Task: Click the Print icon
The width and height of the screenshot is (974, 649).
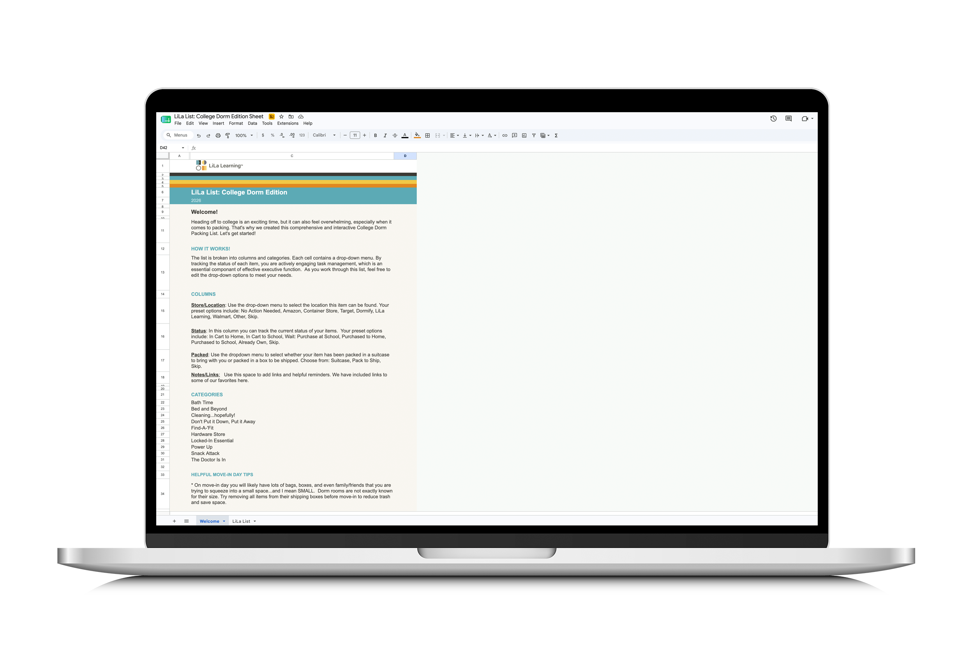Action: (218, 135)
